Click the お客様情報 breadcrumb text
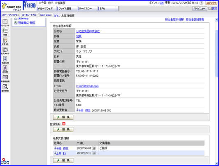Viewport: 219px width, 166px height. (x=68, y=16)
